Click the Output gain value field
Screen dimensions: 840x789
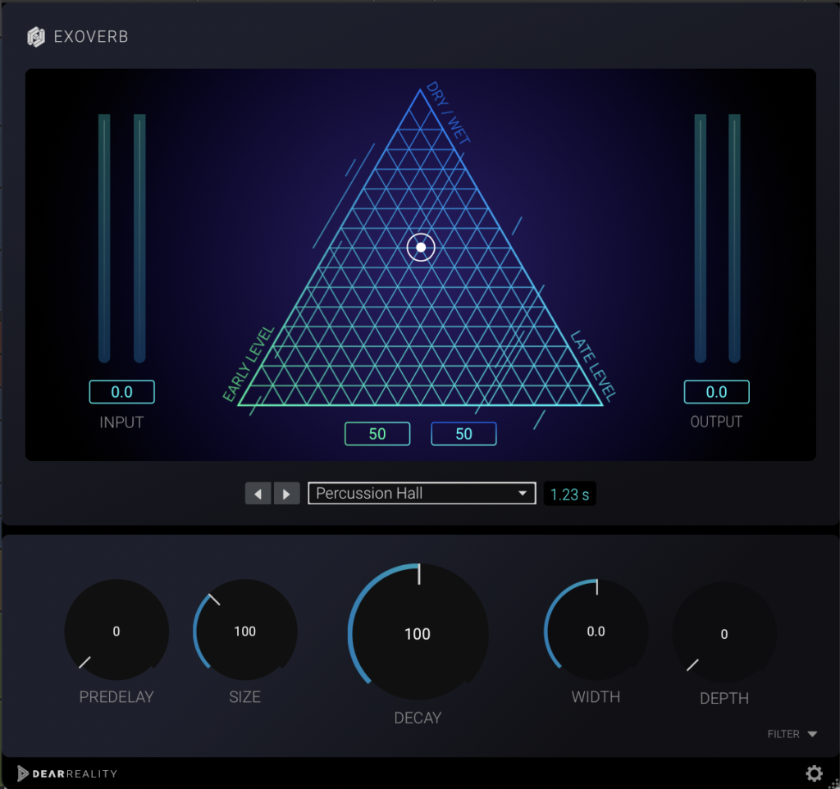point(716,392)
